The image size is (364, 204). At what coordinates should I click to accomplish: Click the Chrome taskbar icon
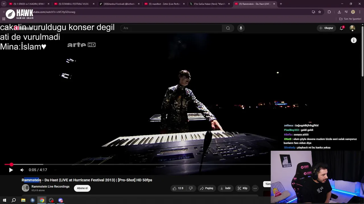(x=42, y=200)
